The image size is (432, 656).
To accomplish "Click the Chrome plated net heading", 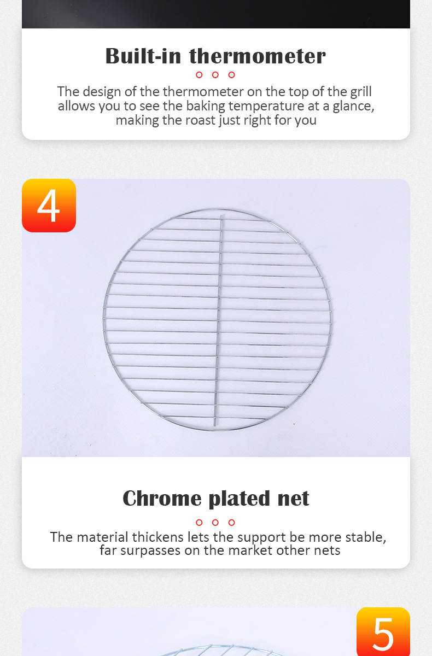I will point(216,498).
